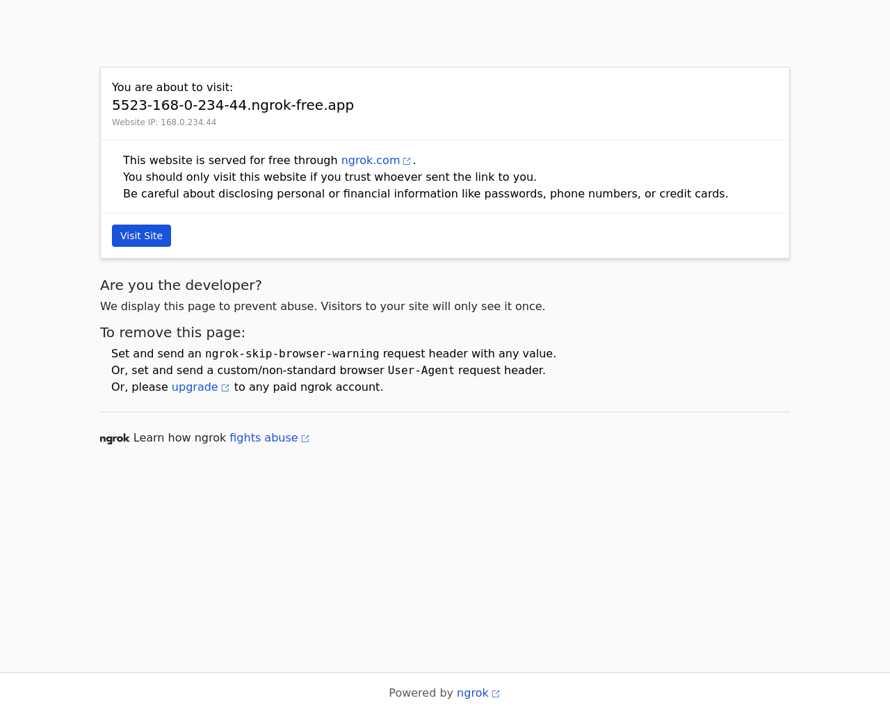Viewport: 890px width, 712px height.
Task: Click the ngrok-skip-browser-warning header name
Action: [292, 354]
